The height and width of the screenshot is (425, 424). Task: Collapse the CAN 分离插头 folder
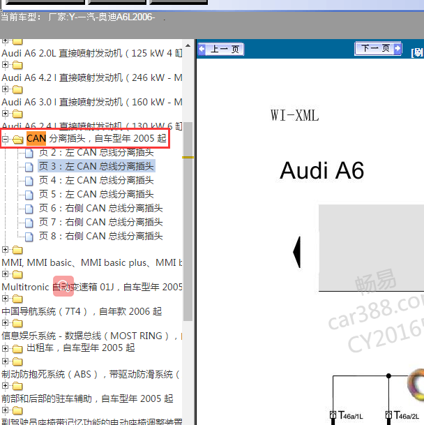click(x=5, y=140)
